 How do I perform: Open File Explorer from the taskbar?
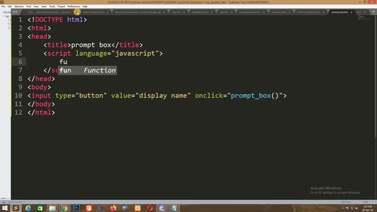52,208
